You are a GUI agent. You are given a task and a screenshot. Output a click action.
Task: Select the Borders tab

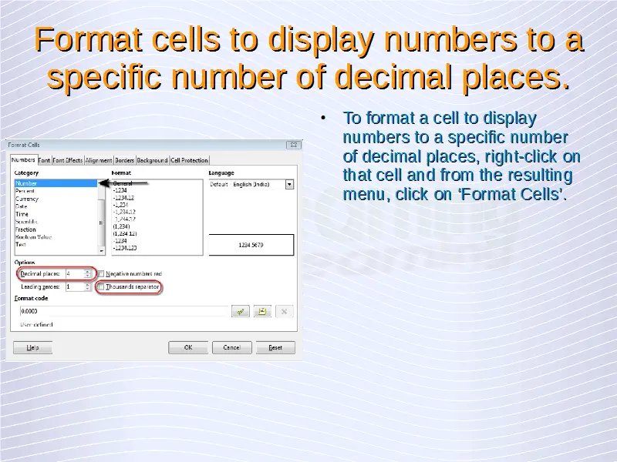pos(124,160)
